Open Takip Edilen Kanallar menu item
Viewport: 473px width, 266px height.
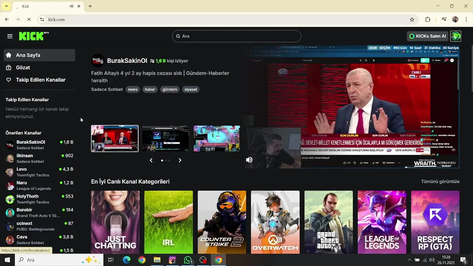[x=39, y=80]
